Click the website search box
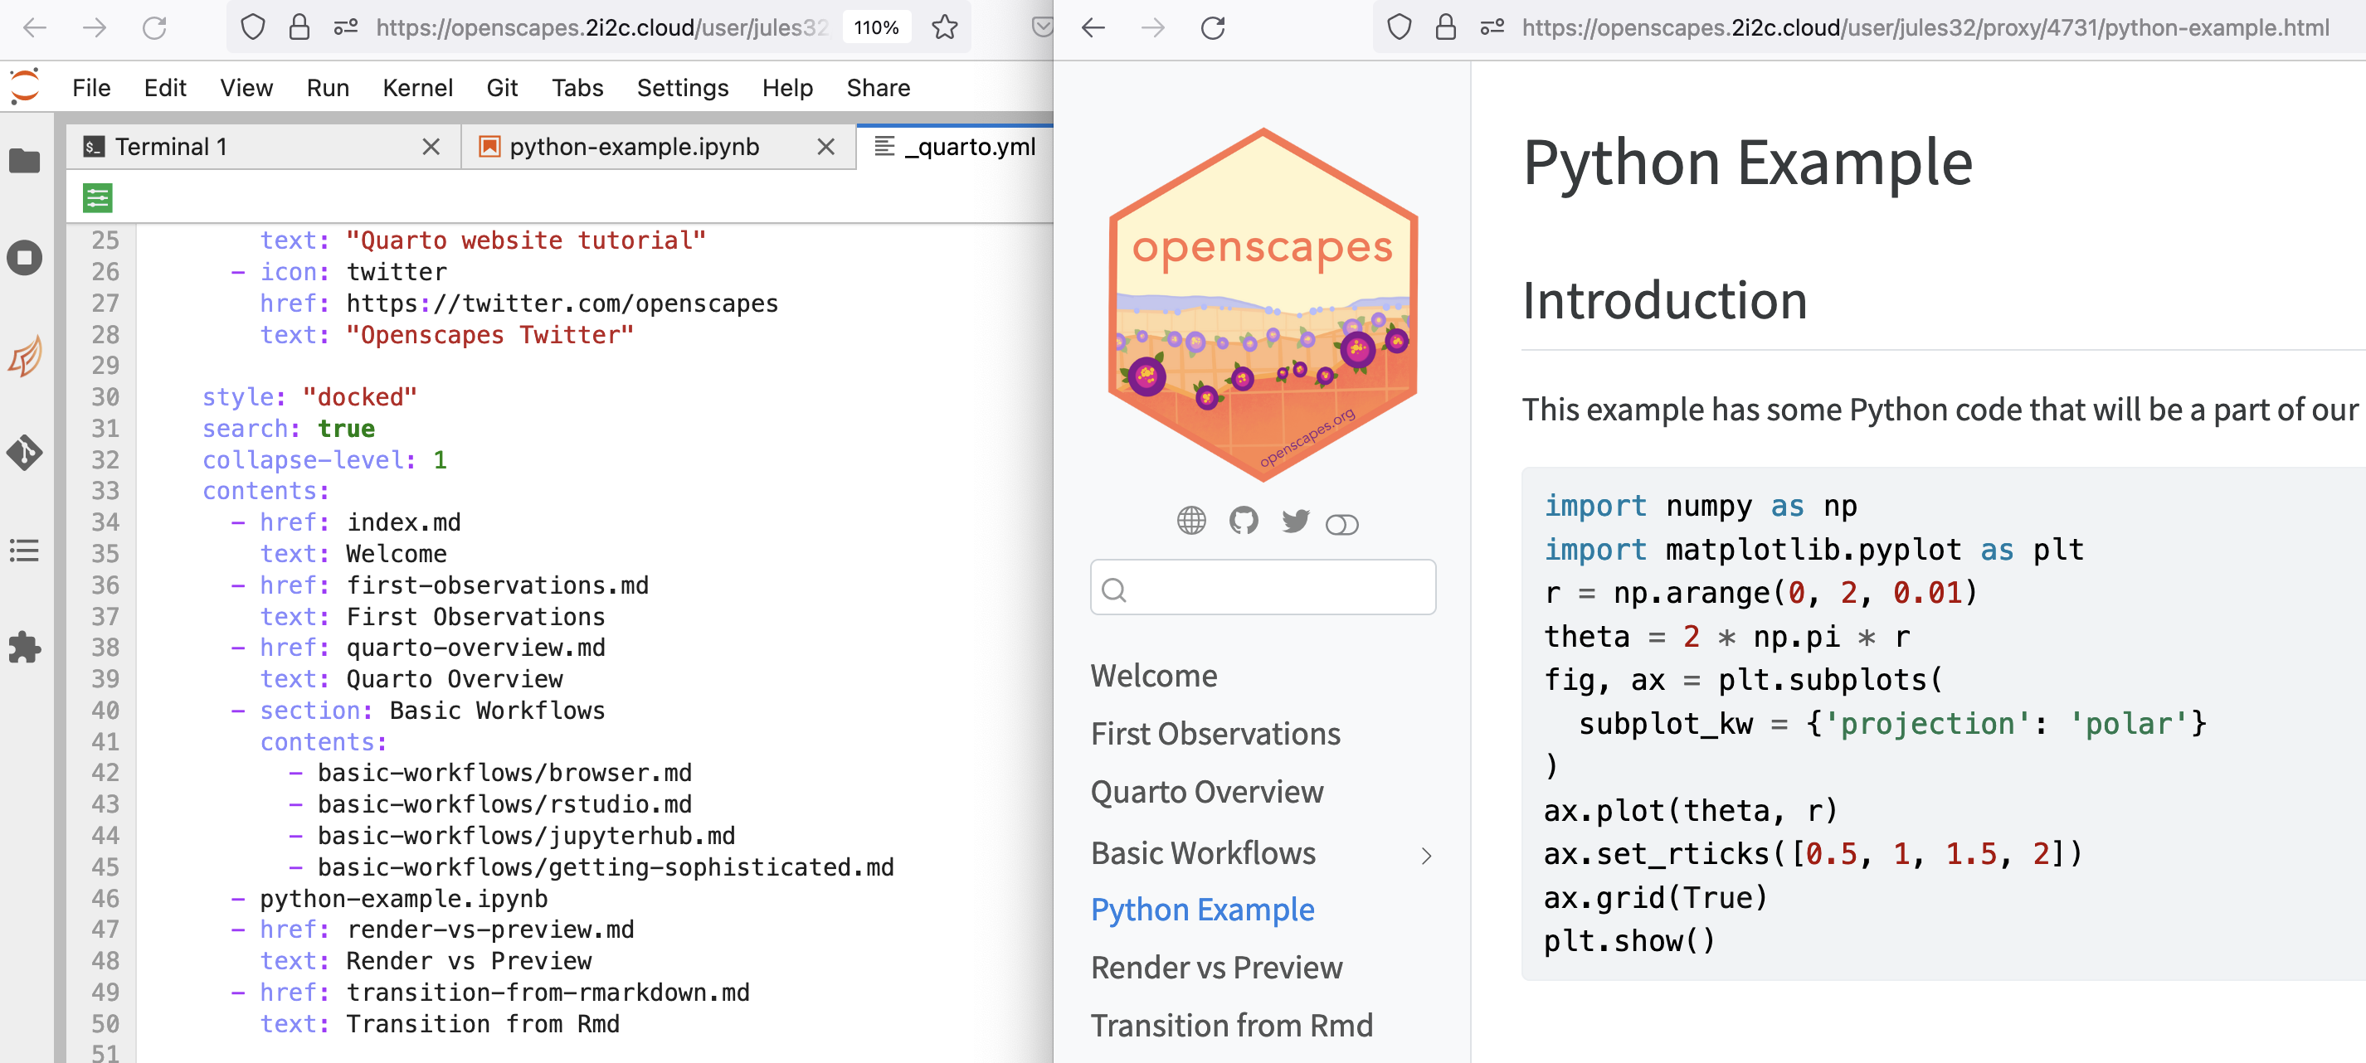This screenshot has height=1063, width=2366. click(1262, 586)
